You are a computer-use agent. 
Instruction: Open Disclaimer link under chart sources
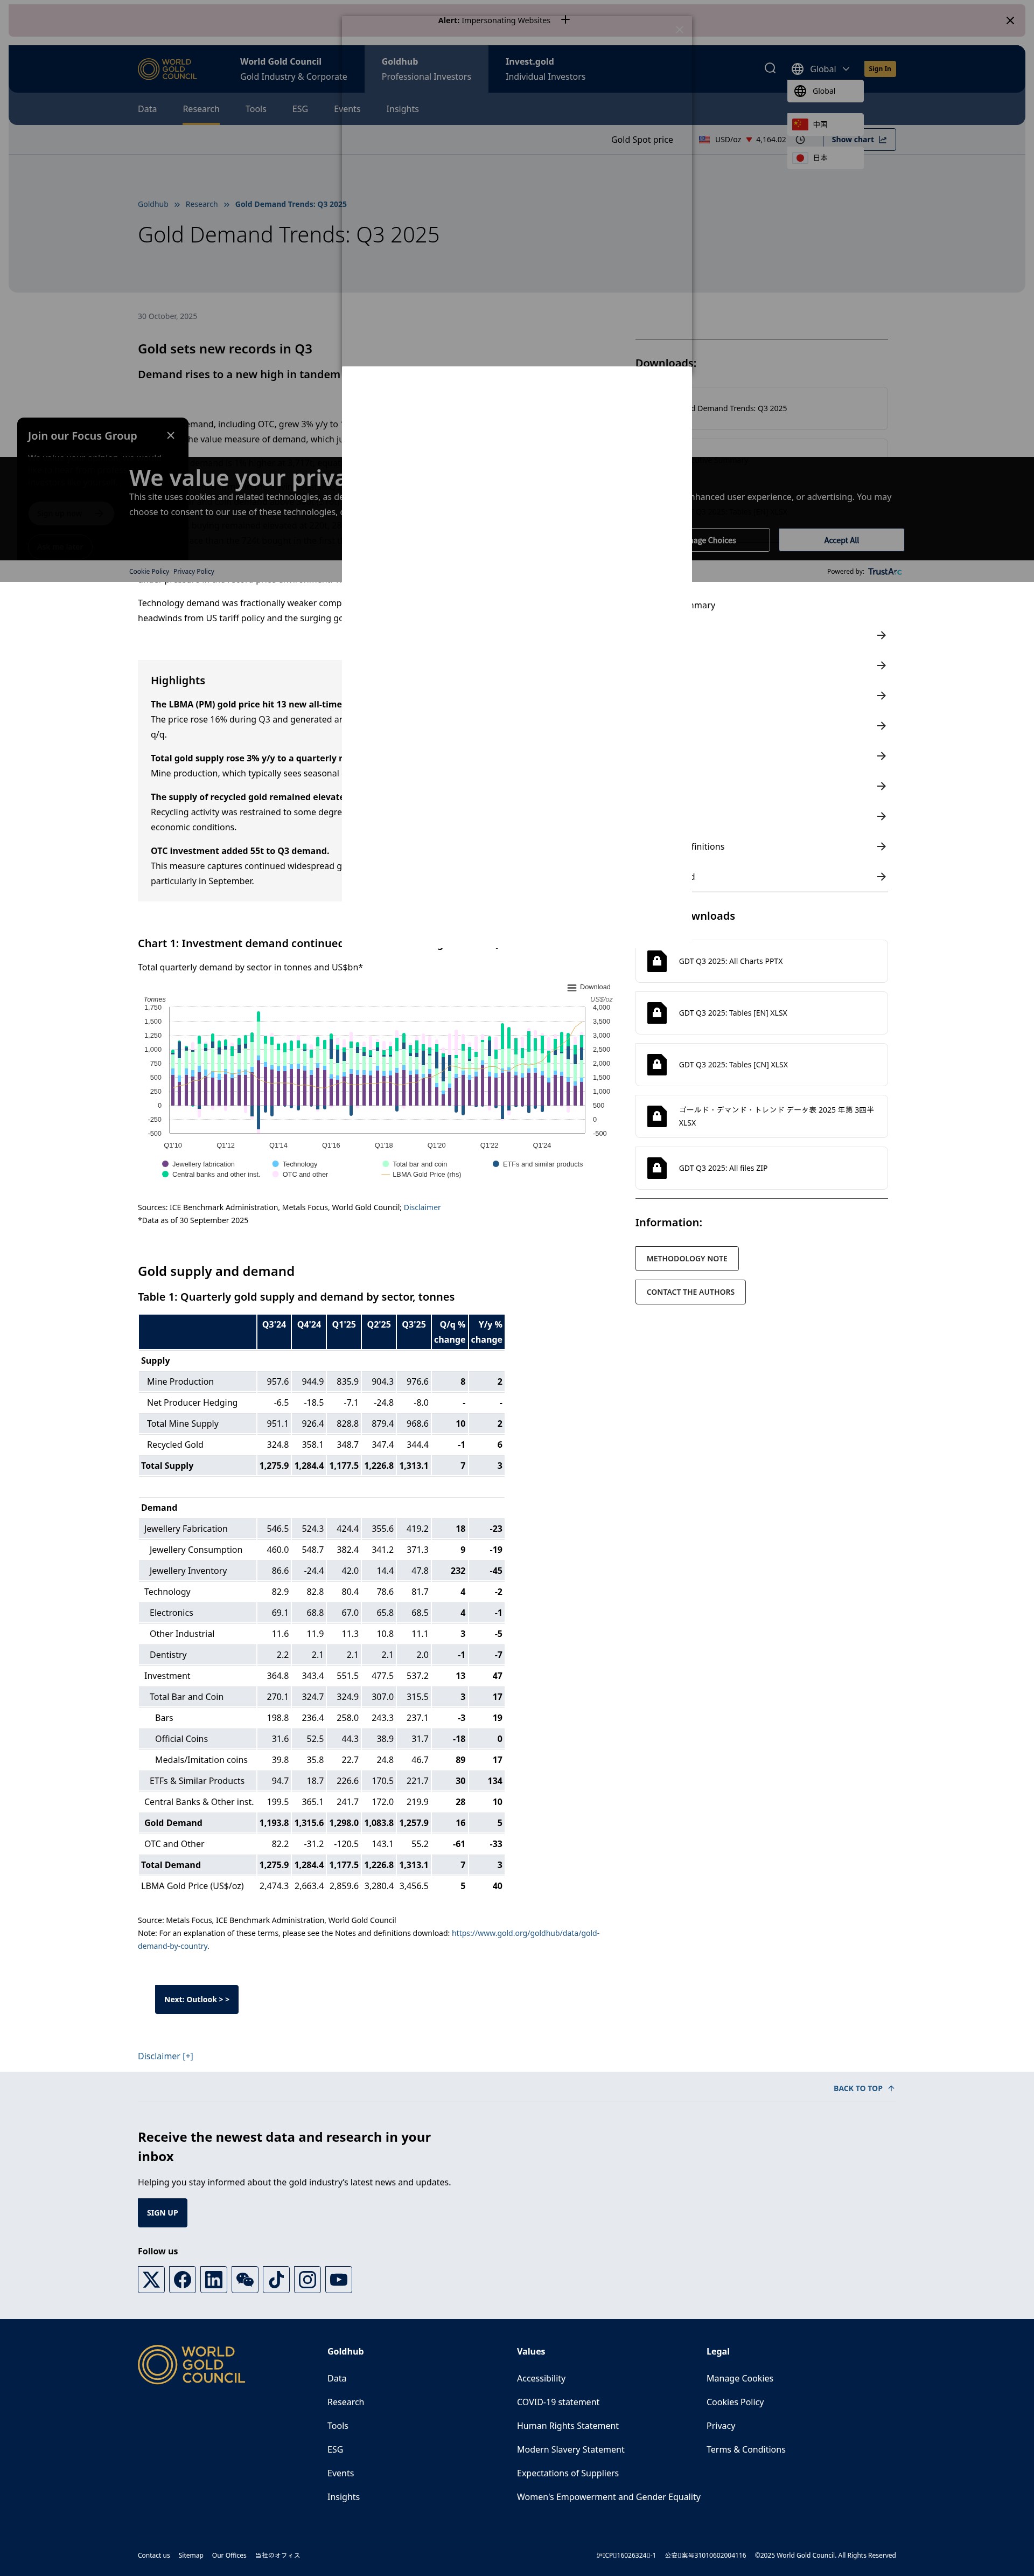422,1208
